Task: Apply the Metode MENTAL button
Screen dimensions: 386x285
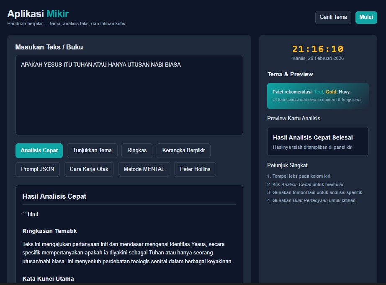Action: pyautogui.click(x=144, y=169)
